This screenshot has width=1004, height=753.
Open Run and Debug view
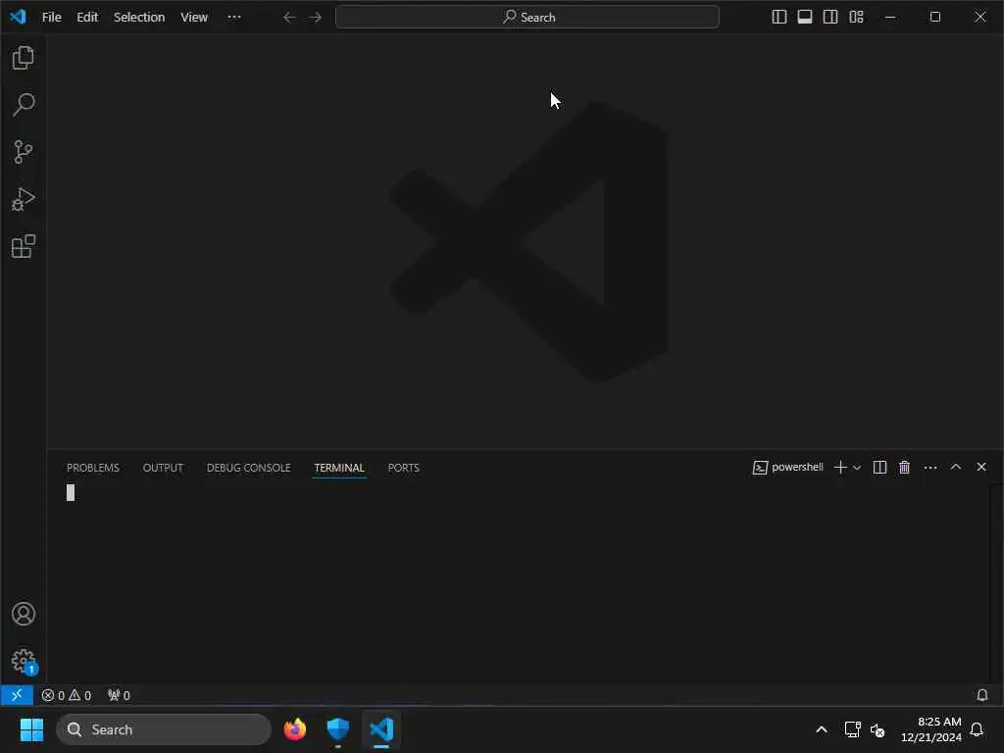click(24, 199)
